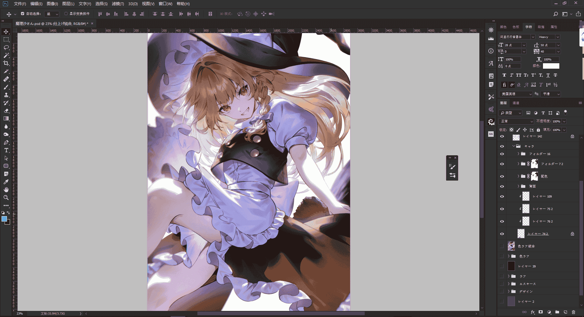Image resolution: width=584 pixels, height=317 pixels.
Task: Expand the 背面 group
Action: click(518, 186)
